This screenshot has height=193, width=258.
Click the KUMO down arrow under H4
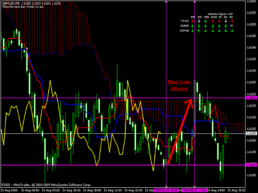pyautogui.click(x=225, y=26)
